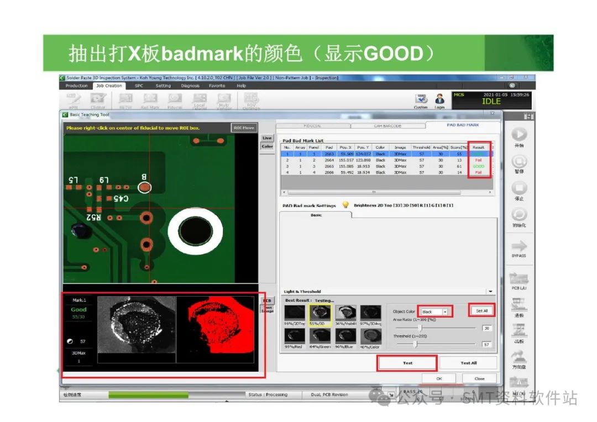The width and height of the screenshot is (597, 422).
Task: Click the brightness light bulb icon
Action: pos(345,205)
